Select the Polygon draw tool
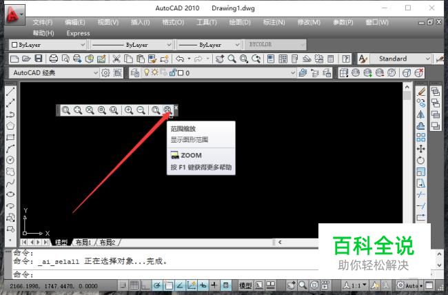The image size is (448, 295). 10,125
